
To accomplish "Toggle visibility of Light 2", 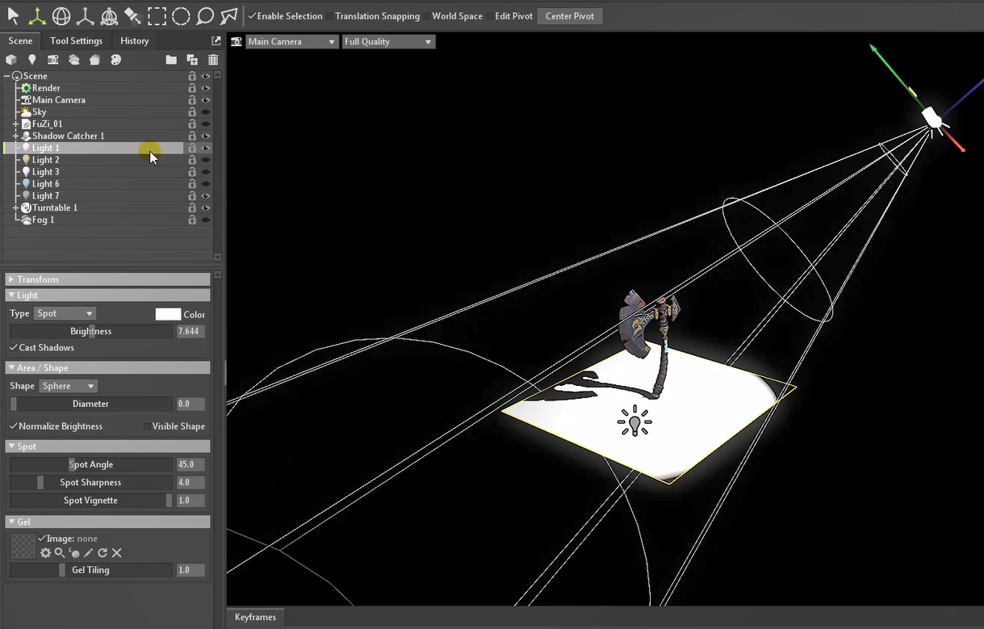I will pyautogui.click(x=206, y=160).
